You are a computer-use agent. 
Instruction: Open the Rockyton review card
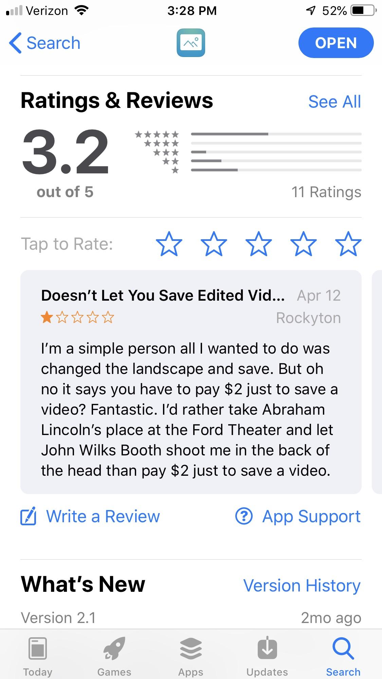(191, 407)
